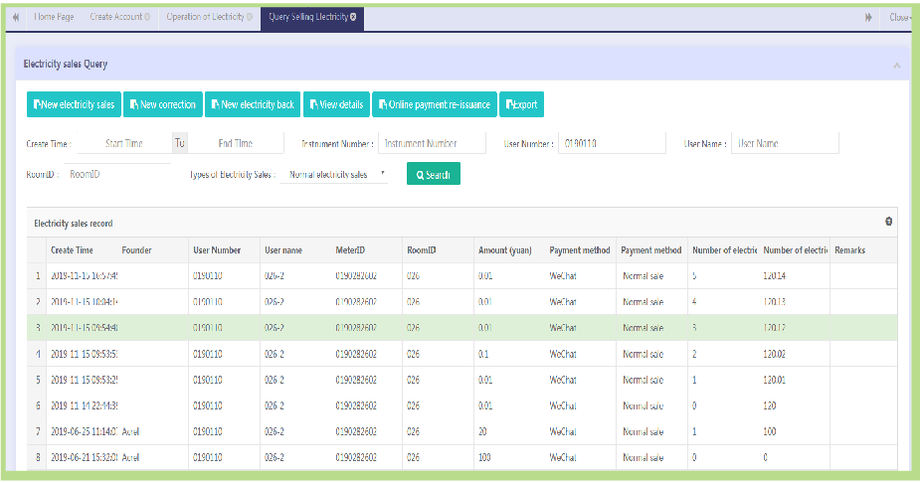This screenshot has height=483, width=922.
Task: Click the New electricity back button
Action: (252, 104)
